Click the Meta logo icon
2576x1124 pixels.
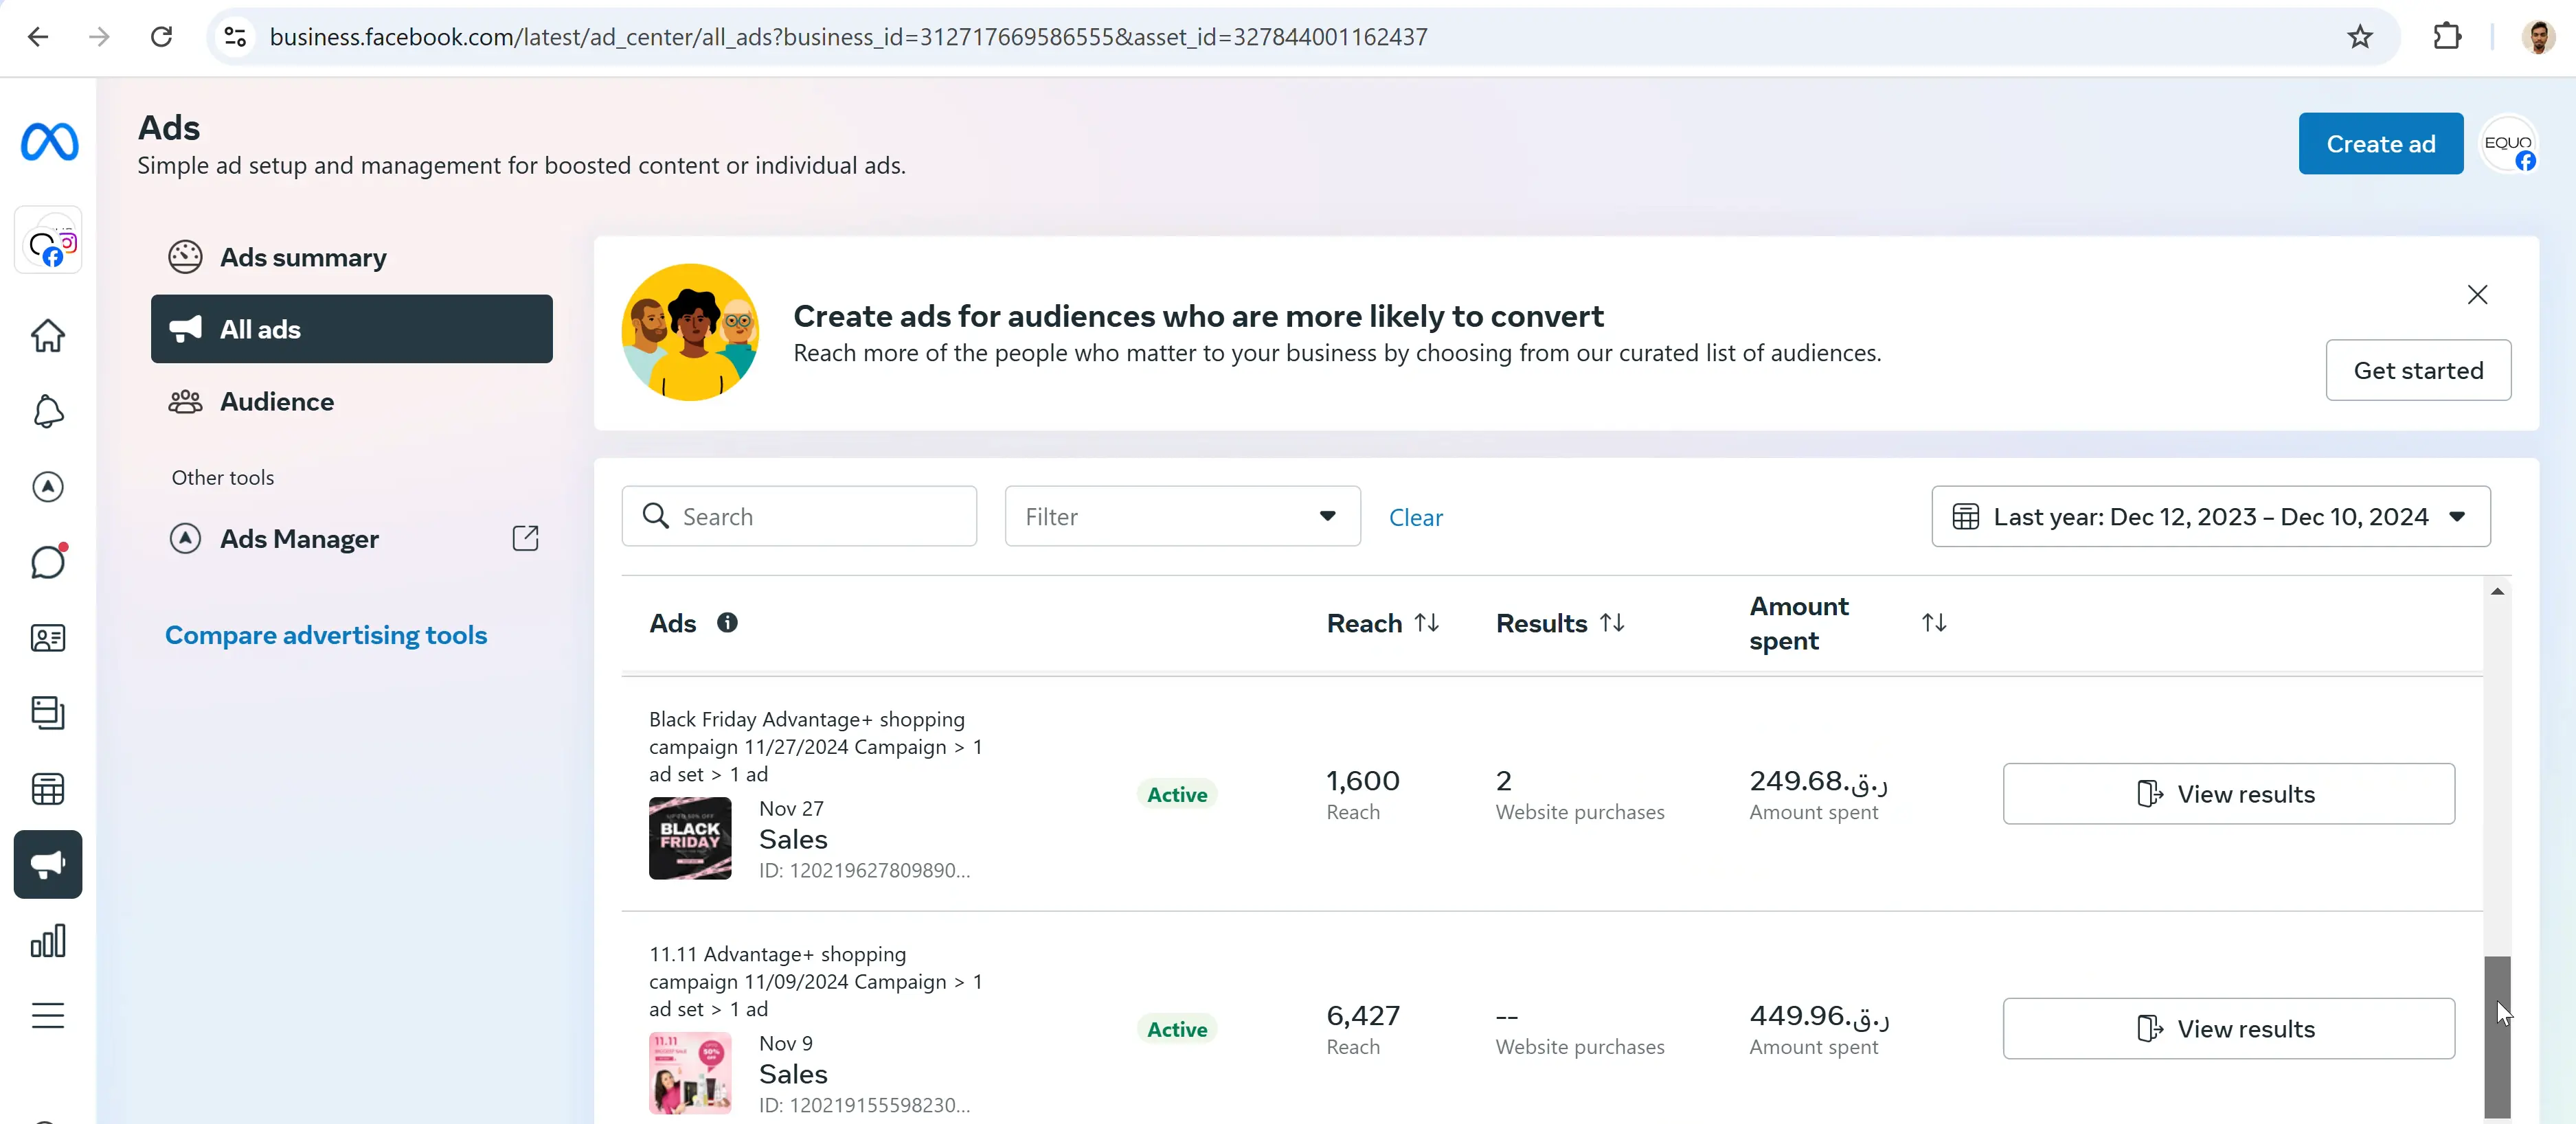[49, 142]
